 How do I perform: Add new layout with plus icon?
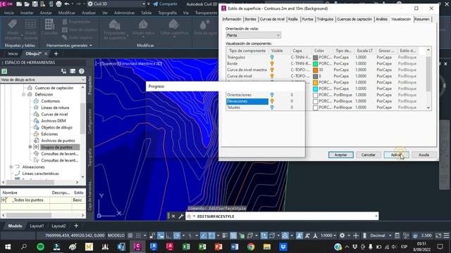point(76,226)
